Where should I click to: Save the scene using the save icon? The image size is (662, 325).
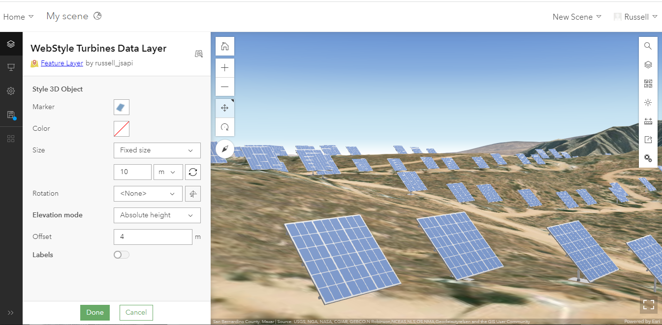pyautogui.click(x=11, y=115)
